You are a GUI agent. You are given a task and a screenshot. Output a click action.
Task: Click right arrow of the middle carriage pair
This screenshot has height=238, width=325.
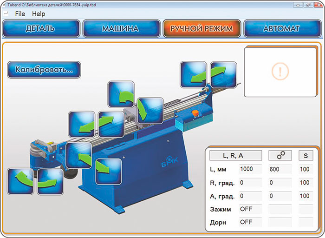click(111, 124)
